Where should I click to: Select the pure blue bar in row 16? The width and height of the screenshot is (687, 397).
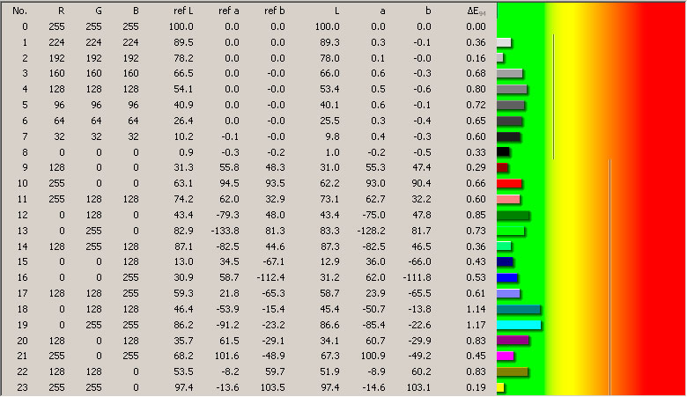point(507,277)
